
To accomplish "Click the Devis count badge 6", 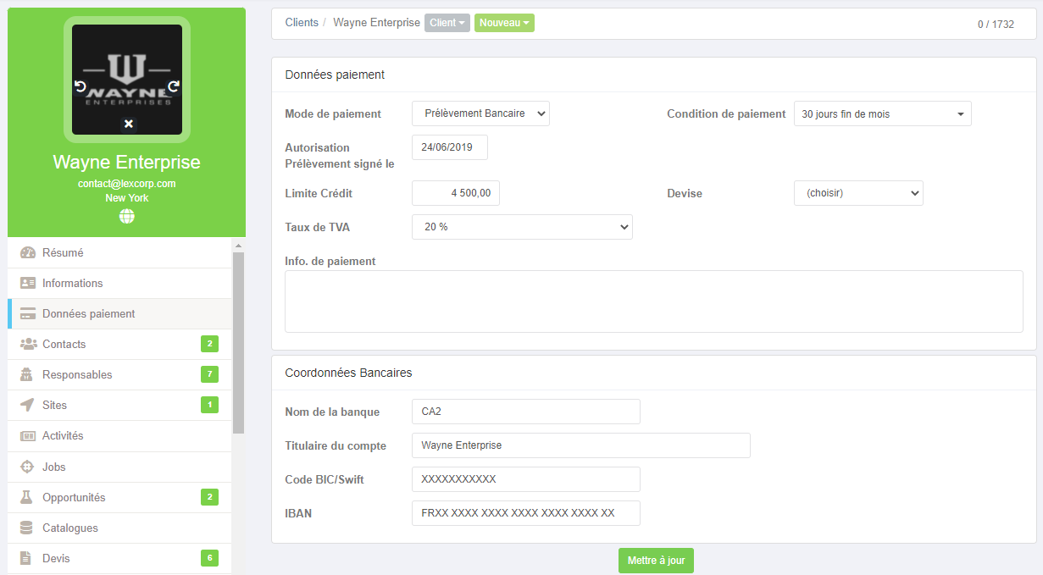I will pos(209,558).
